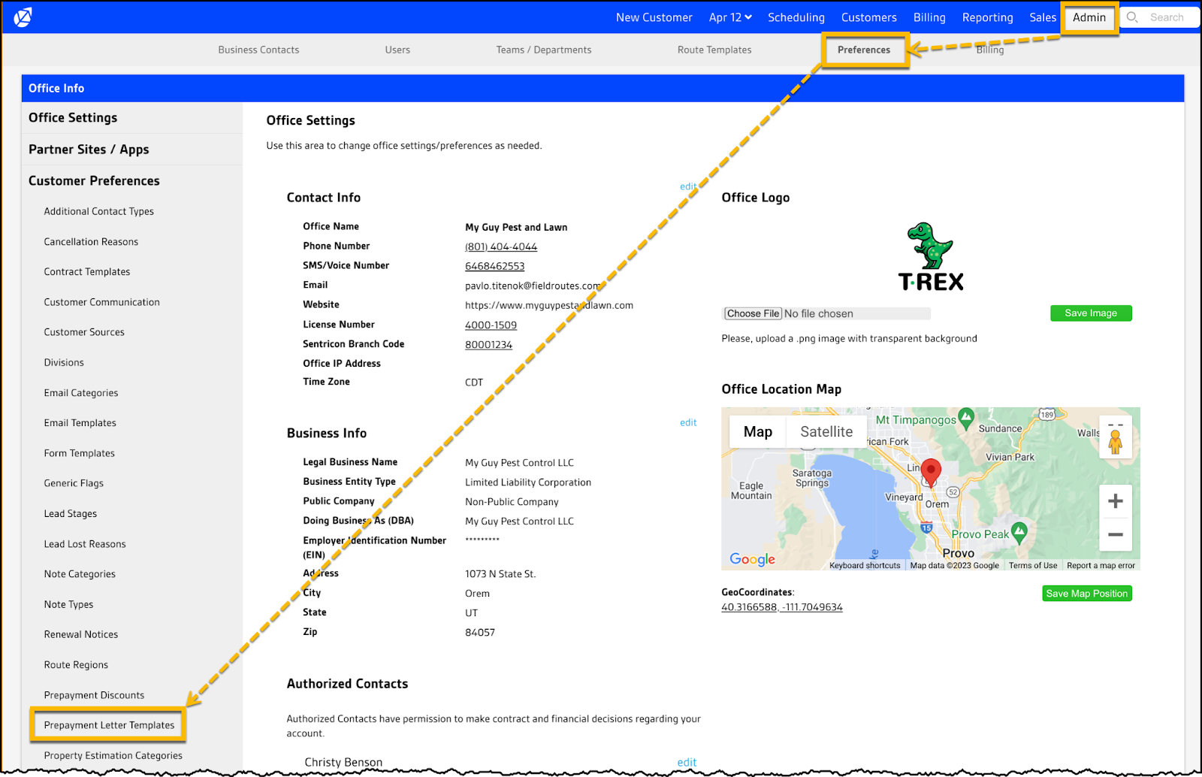
Task: Click Save Map Position button
Action: (x=1087, y=594)
